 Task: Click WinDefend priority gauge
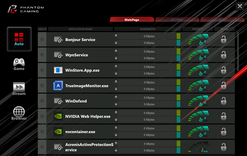click(x=199, y=101)
